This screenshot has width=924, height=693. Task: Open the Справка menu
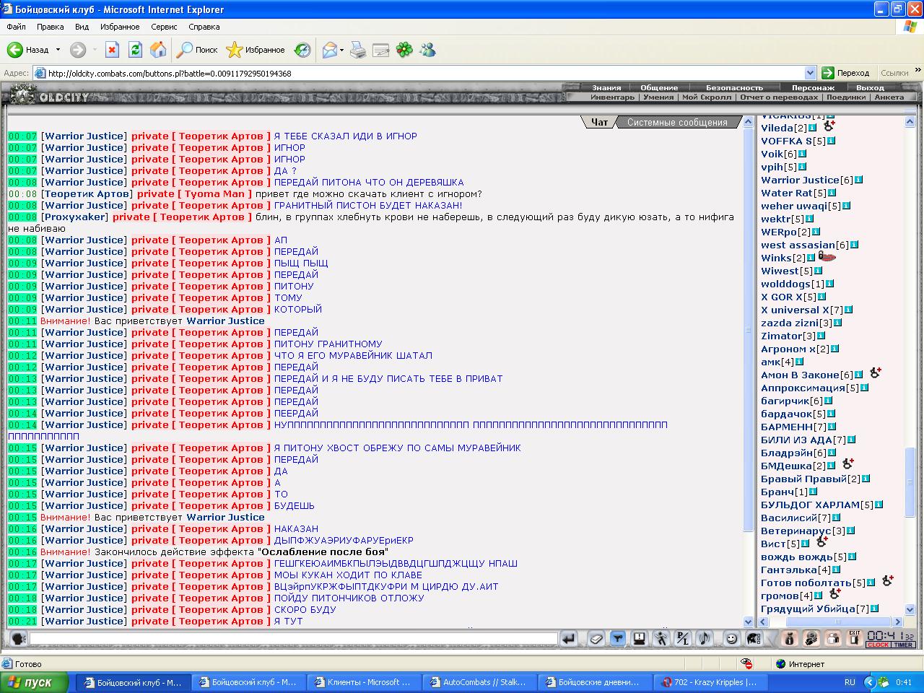(x=204, y=27)
